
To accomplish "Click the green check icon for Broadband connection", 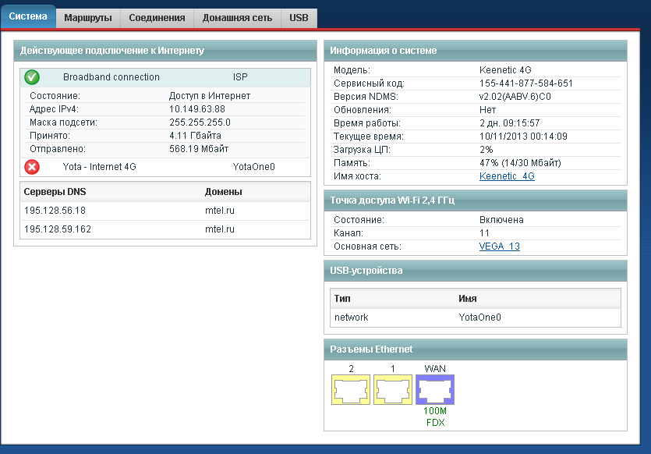I will tap(32, 77).
